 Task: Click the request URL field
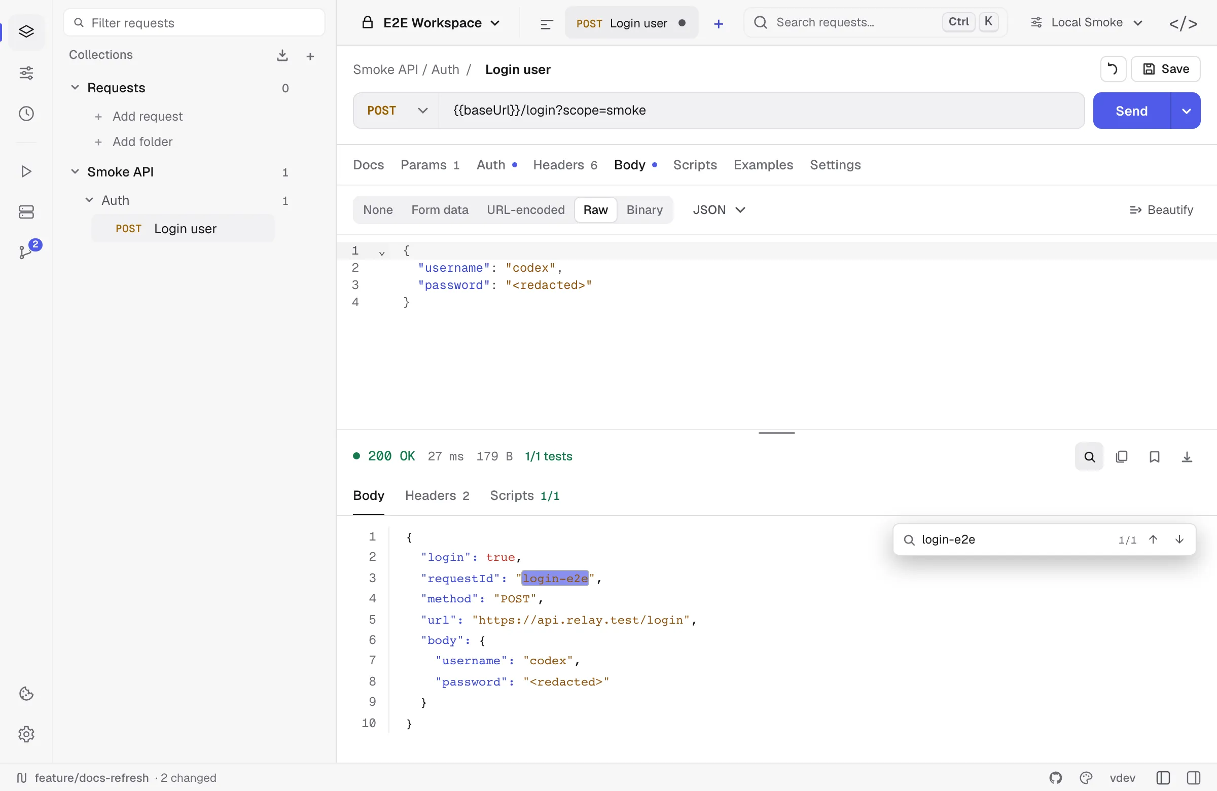click(x=761, y=111)
